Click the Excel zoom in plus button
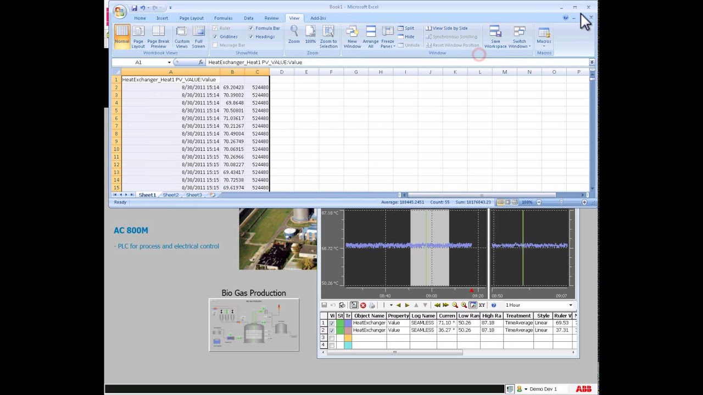703x395 pixels. (584, 202)
